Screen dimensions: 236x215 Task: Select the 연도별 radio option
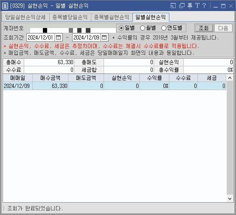pos(171,28)
